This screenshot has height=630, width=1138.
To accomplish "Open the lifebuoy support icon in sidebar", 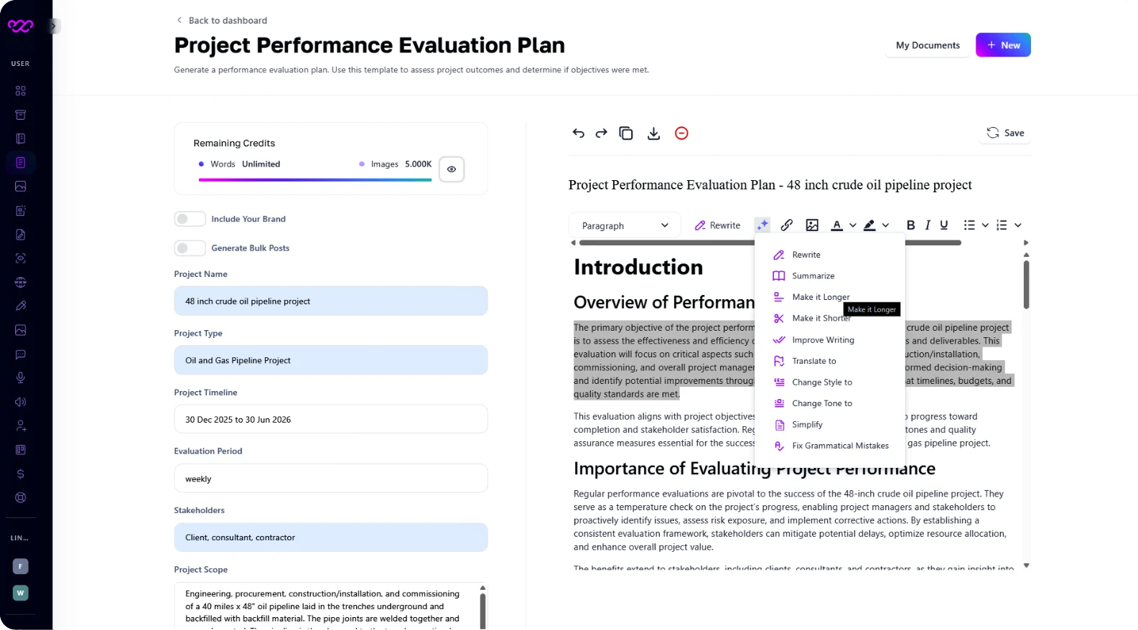I will [20, 497].
